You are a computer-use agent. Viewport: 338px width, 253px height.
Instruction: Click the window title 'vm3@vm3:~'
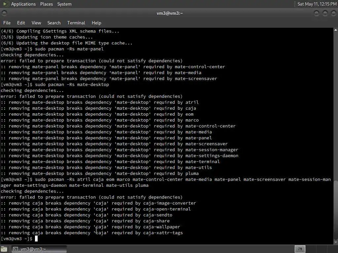coord(170,13)
